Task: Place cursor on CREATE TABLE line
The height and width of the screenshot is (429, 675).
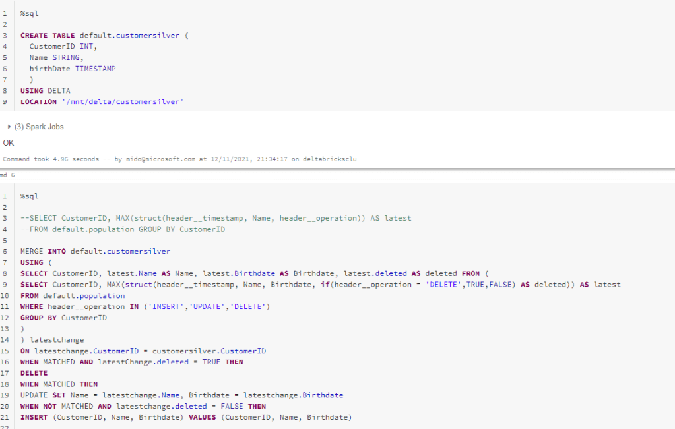Action: [x=104, y=36]
